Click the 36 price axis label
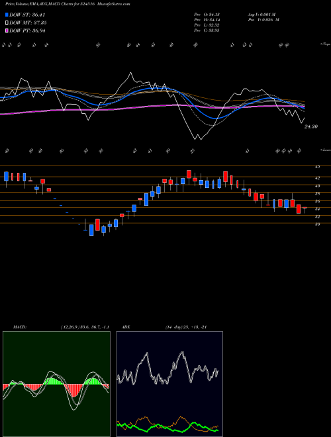The width and height of the screenshot is (331, 437). [317, 201]
